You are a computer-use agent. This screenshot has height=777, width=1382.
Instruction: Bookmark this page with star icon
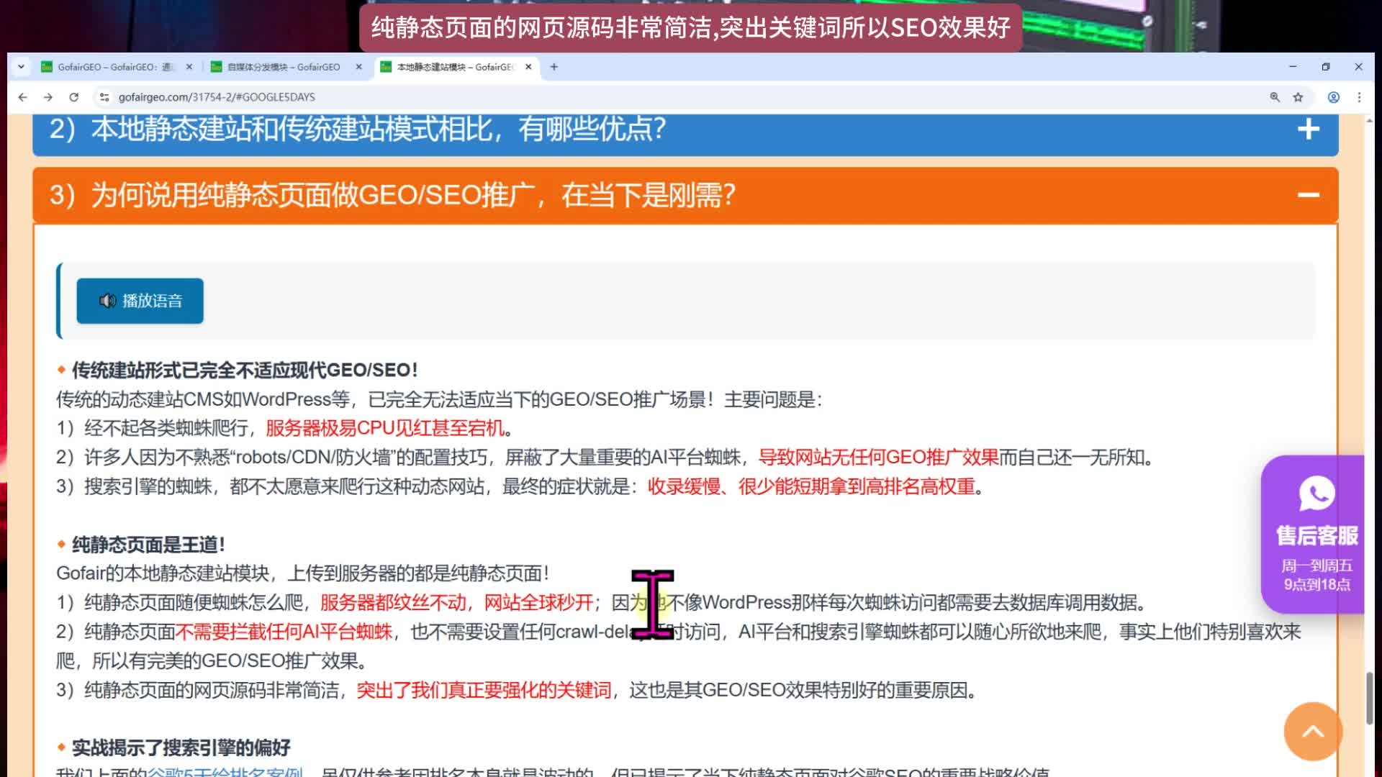coord(1298,97)
